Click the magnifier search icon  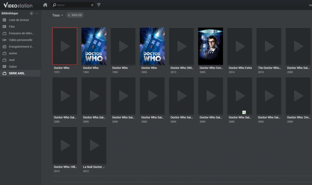tap(54, 5)
